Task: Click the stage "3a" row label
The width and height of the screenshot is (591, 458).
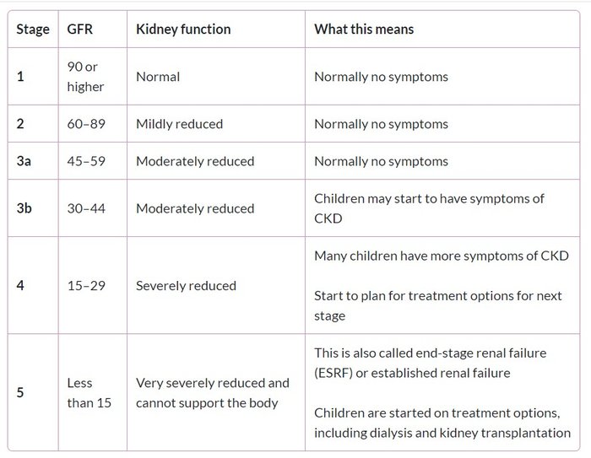Action: coord(25,161)
